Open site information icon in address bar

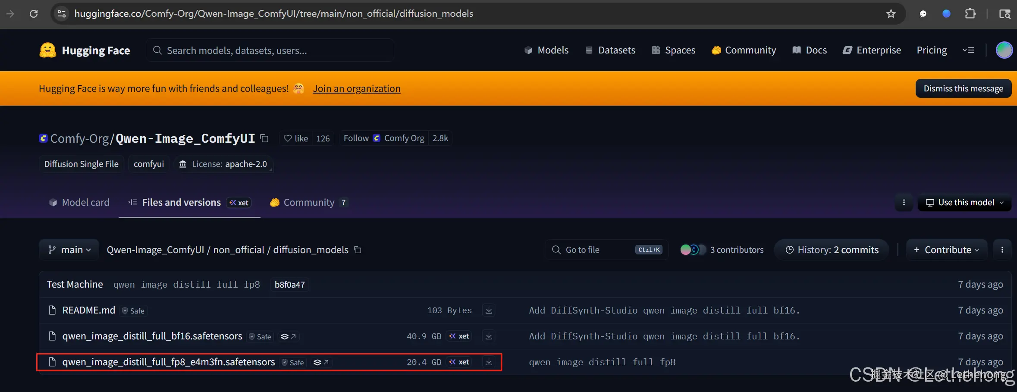coord(62,14)
